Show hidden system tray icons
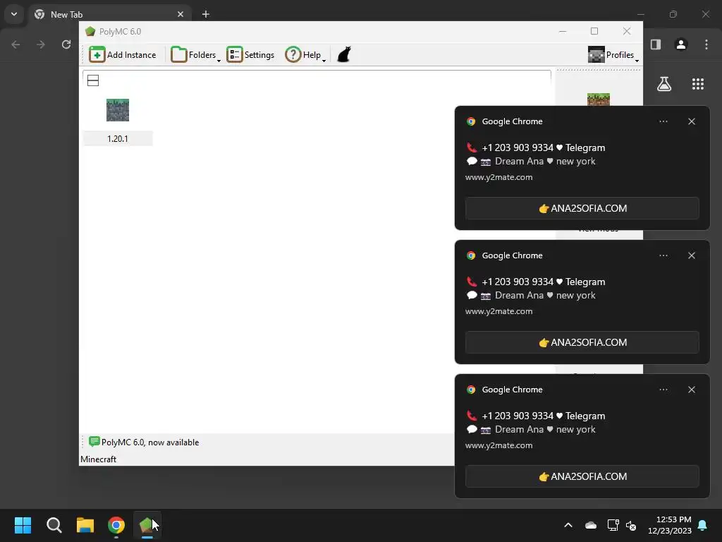Screen dimensions: 722x542 coord(568,525)
